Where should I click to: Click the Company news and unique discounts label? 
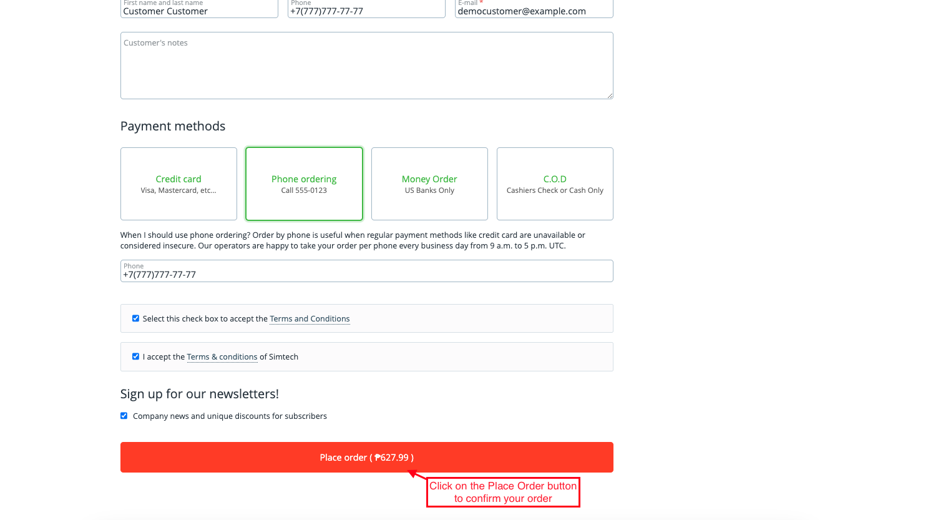230,416
